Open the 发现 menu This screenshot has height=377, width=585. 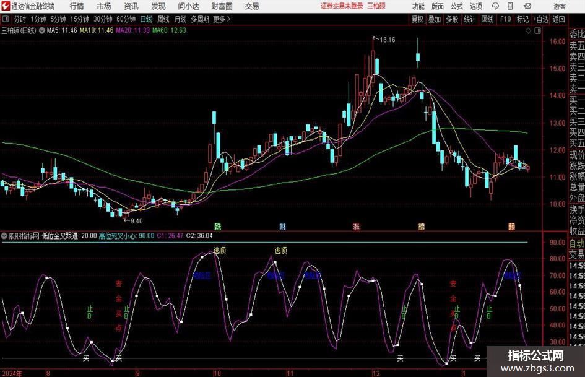point(158,6)
